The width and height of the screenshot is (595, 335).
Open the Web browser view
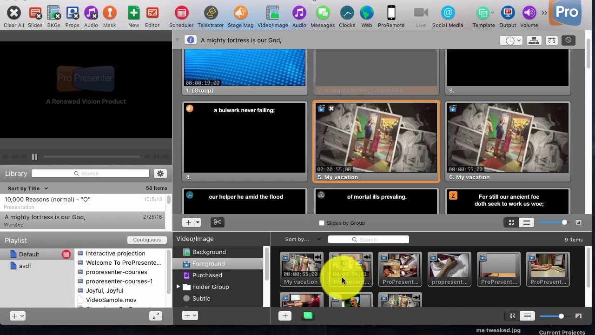[x=367, y=17]
